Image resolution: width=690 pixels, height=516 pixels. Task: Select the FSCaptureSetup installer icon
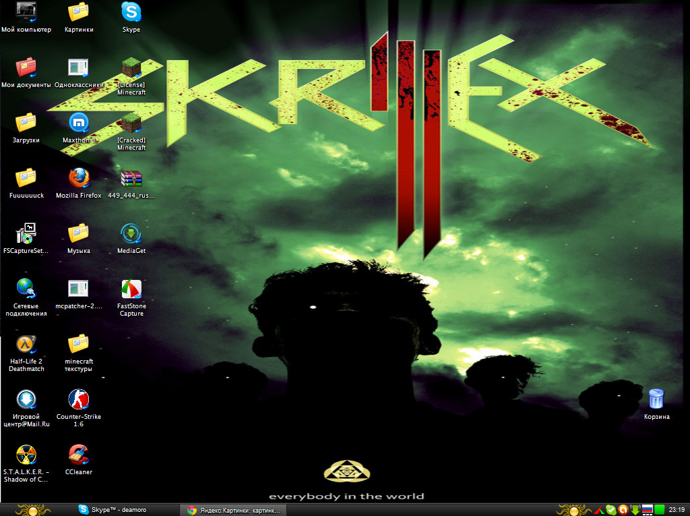pyautogui.click(x=26, y=238)
